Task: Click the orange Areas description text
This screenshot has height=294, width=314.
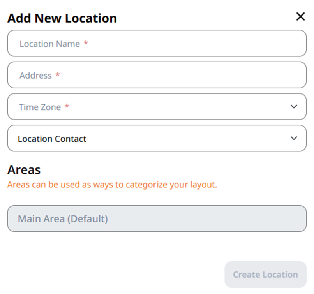Action: coord(112,185)
